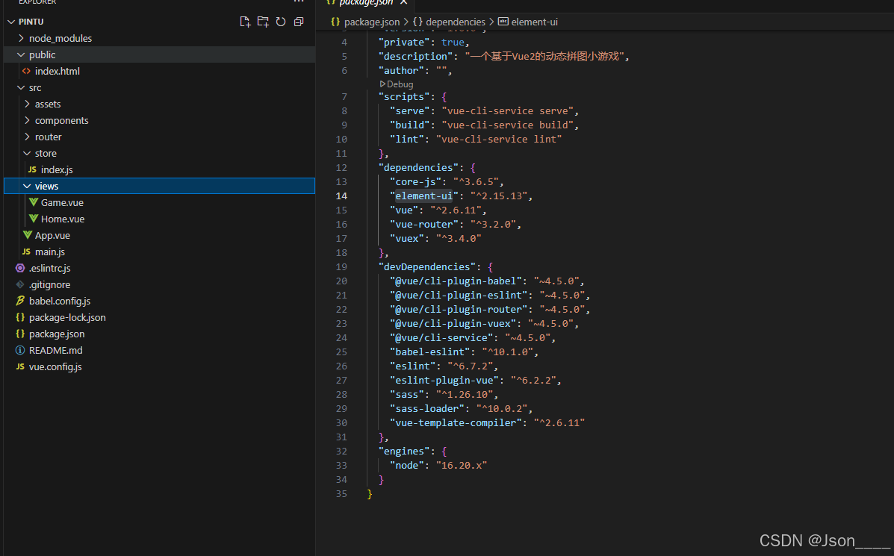Screen dimensions: 894x556
Task: Click the "description" key in the editor
Action: (x=416, y=57)
